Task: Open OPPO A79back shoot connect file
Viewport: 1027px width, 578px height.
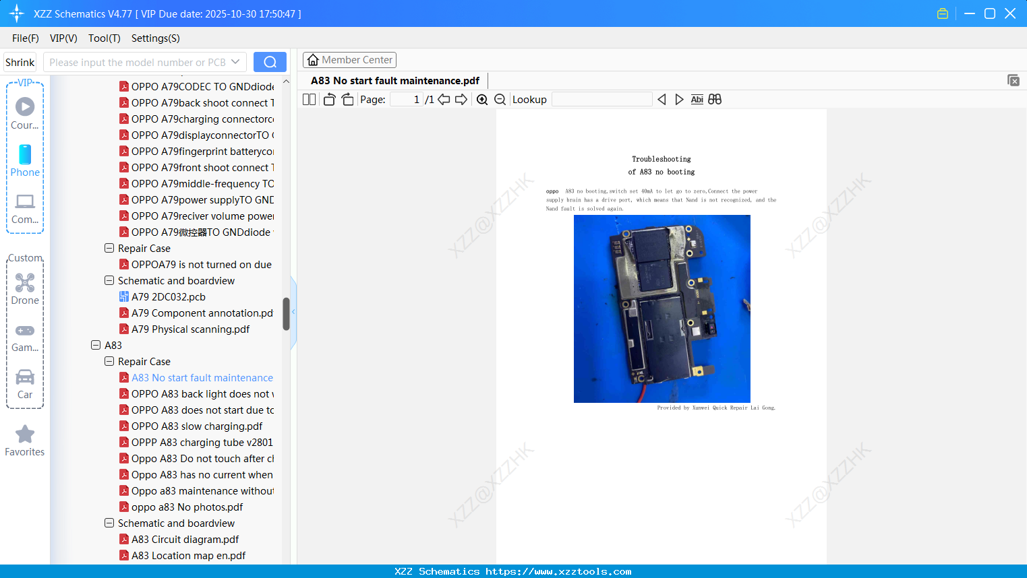Action: pos(197,102)
